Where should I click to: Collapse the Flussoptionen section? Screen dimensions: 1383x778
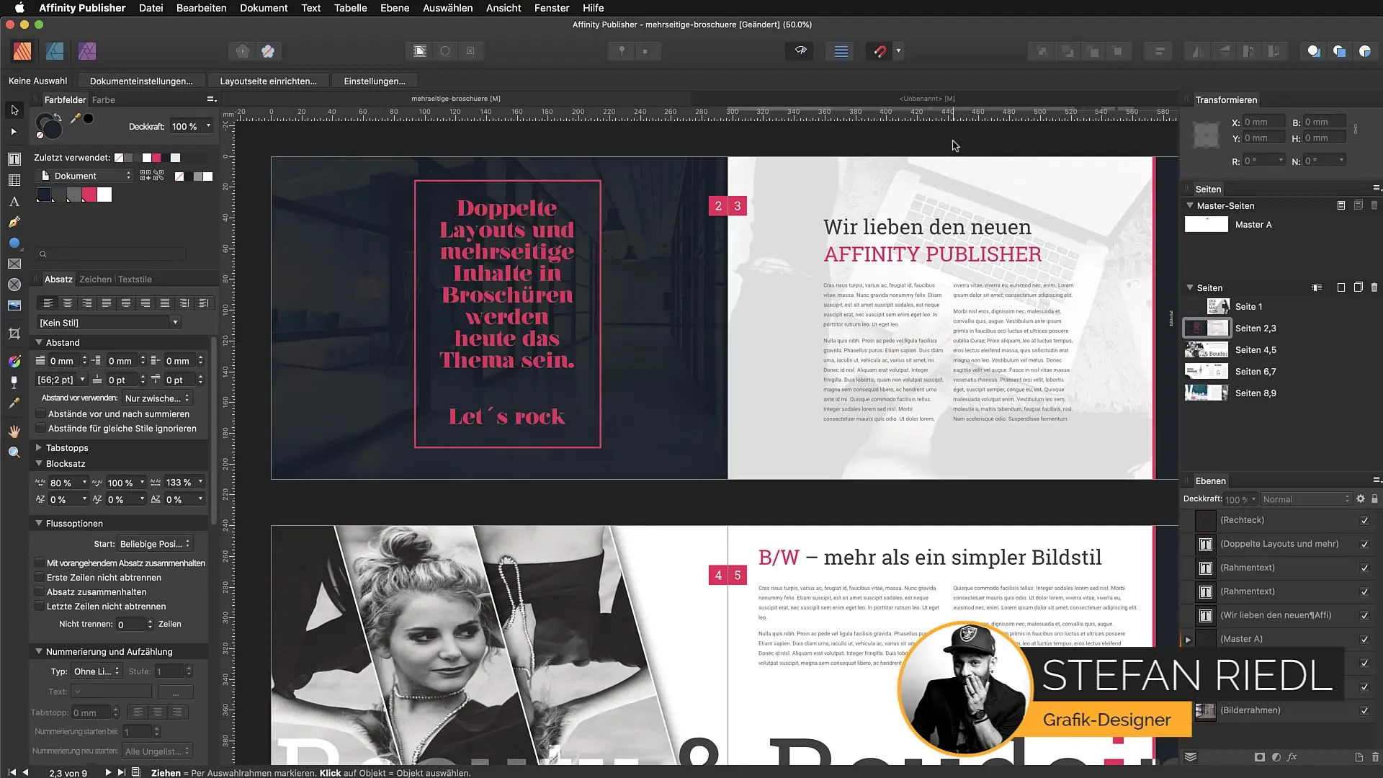pos(39,523)
